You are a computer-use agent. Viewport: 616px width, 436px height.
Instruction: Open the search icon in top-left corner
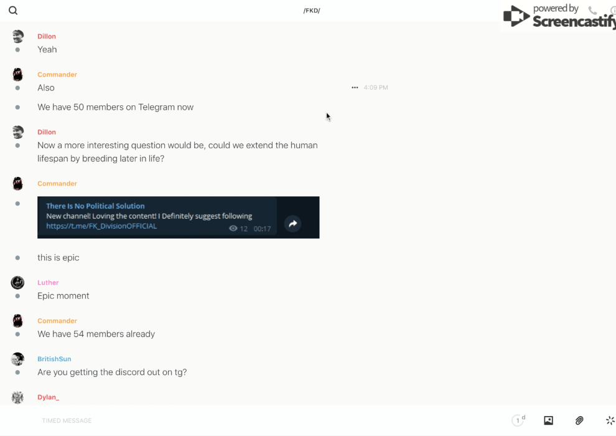(x=13, y=11)
